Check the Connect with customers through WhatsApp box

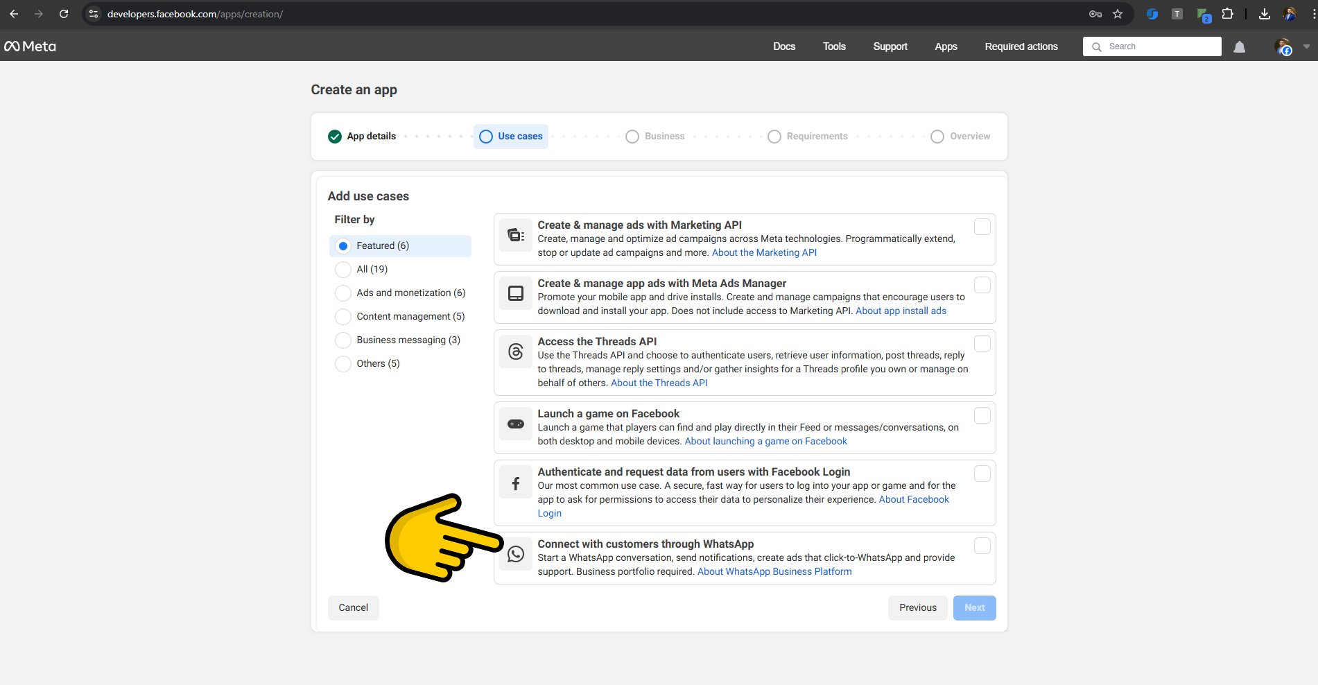[982, 546]
